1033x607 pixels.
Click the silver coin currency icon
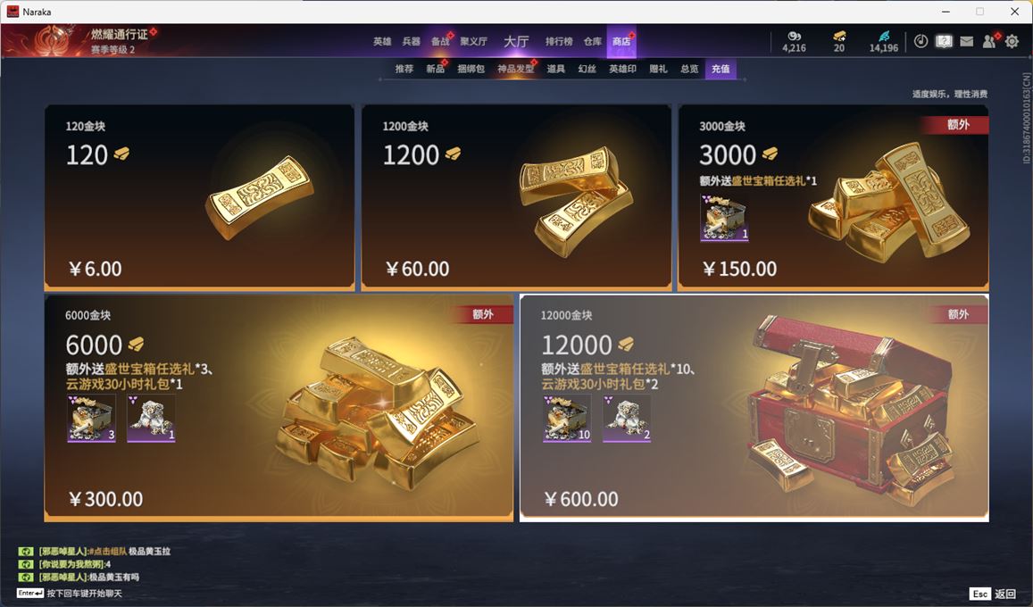click(795, 36)
